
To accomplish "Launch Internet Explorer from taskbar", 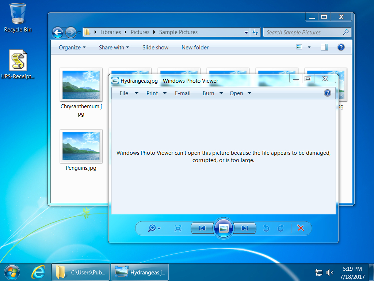I will (x=38, y=272).
